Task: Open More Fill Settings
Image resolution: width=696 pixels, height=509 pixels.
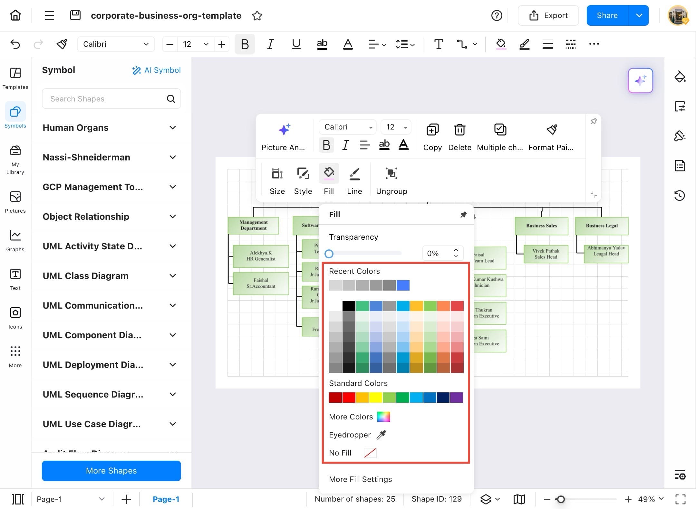Action: point(360,479)
